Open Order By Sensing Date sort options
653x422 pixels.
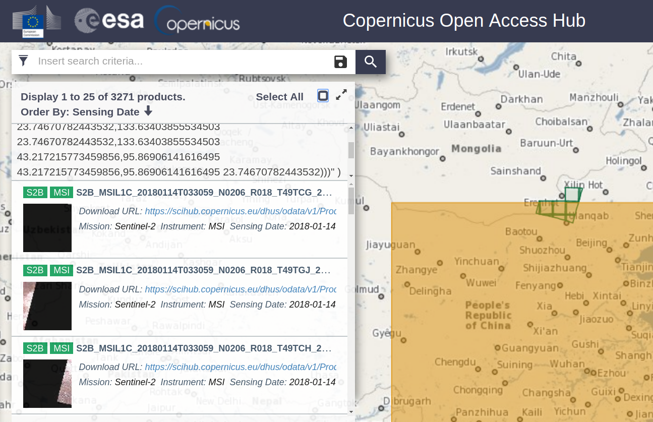[x=80, y=111]
